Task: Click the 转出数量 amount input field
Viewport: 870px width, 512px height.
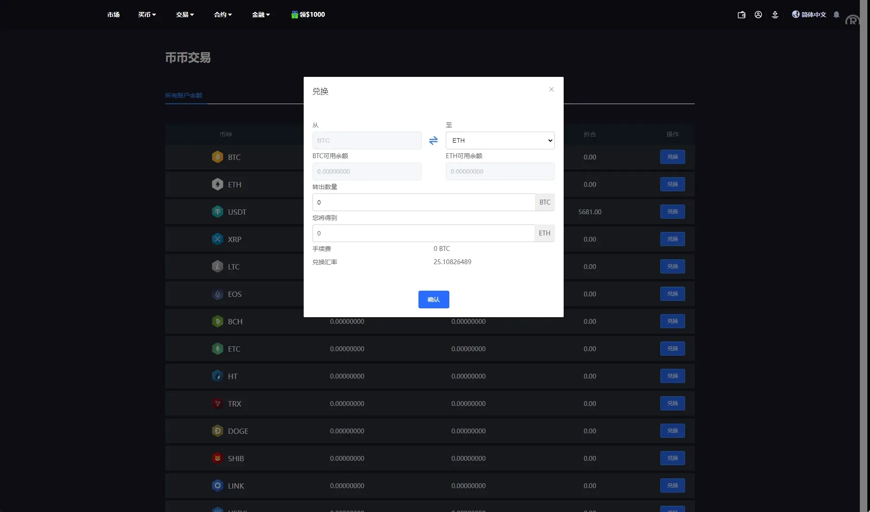Action: tap(423, 202)
